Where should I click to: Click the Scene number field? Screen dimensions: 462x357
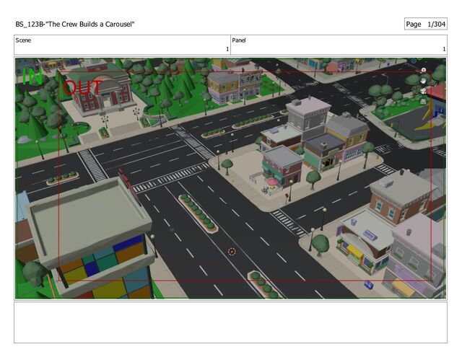[122, 45]
